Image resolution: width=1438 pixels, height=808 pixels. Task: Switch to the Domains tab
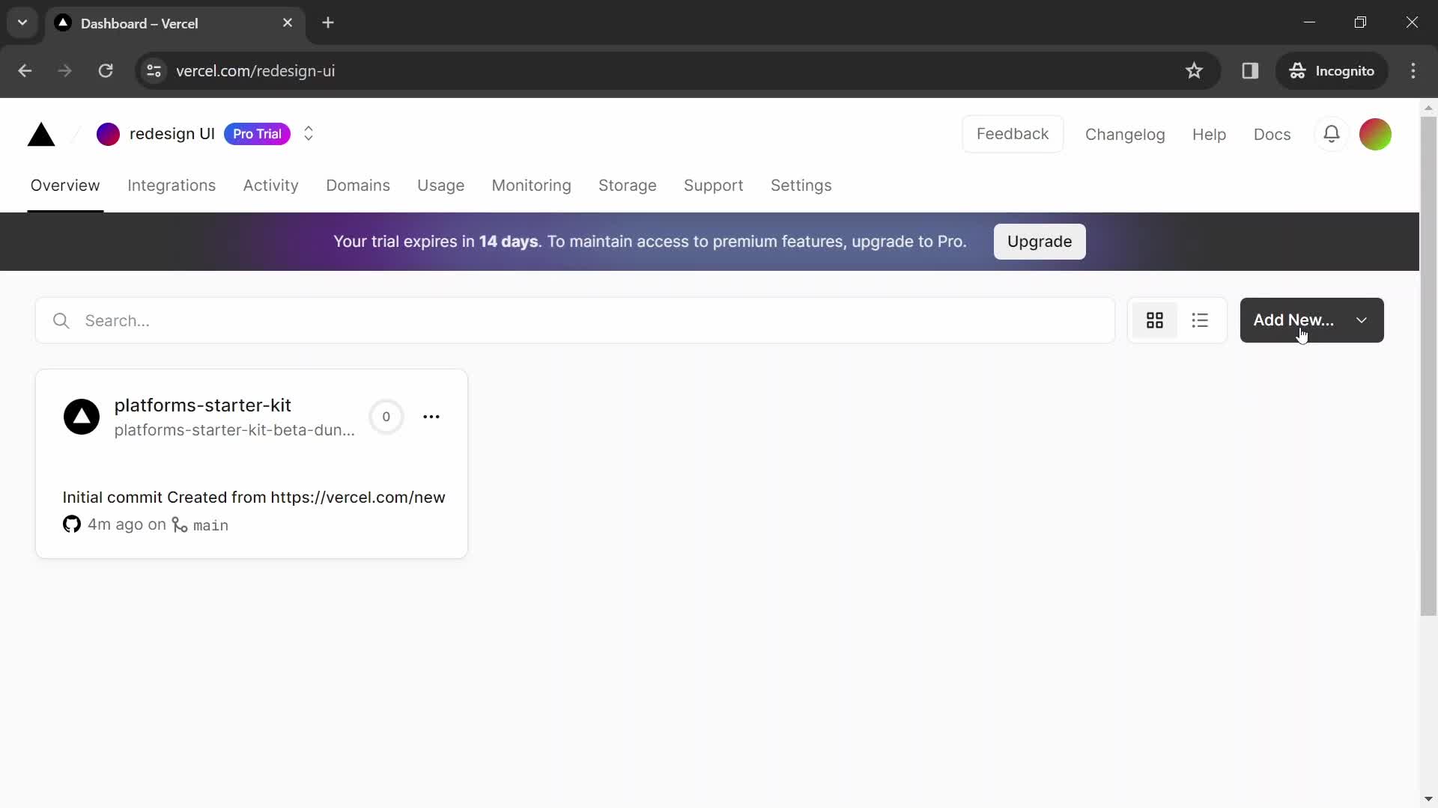(x=358, y=186)
